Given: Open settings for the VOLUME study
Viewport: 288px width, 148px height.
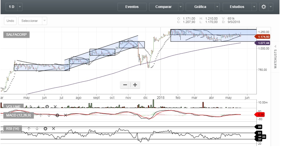Looking at the screenshot, I should click(x=47, y=107).
